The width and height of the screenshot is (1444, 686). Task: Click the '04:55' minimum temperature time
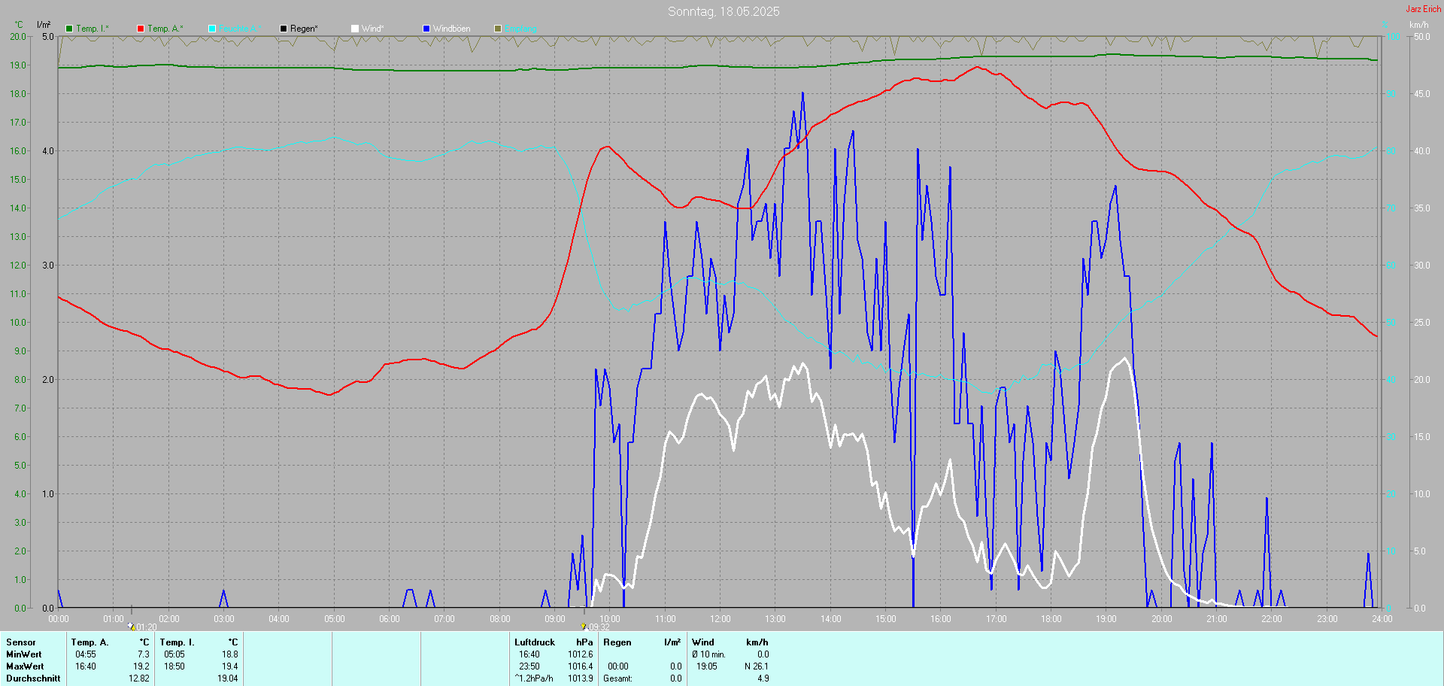tap(86, 654)
